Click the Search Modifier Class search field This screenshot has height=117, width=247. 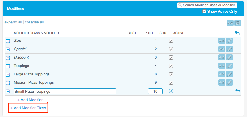pyautogui.click(x=209, y=5)
